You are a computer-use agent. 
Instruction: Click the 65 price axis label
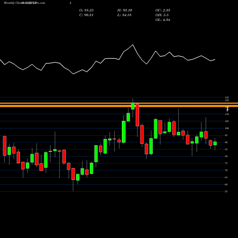(226, 178)
